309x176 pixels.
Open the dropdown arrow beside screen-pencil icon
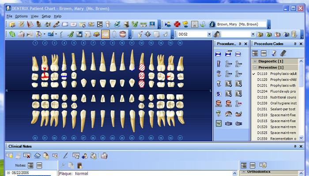pos(56,34)
